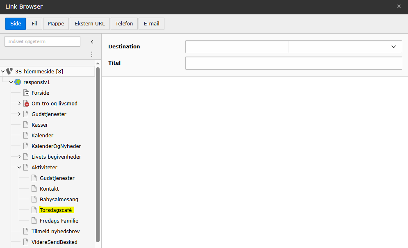Open the Destination dropdown list

[x=345, y=47]
